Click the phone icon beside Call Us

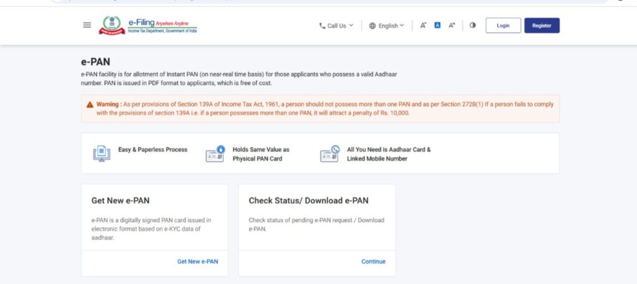tap(322, 25)
